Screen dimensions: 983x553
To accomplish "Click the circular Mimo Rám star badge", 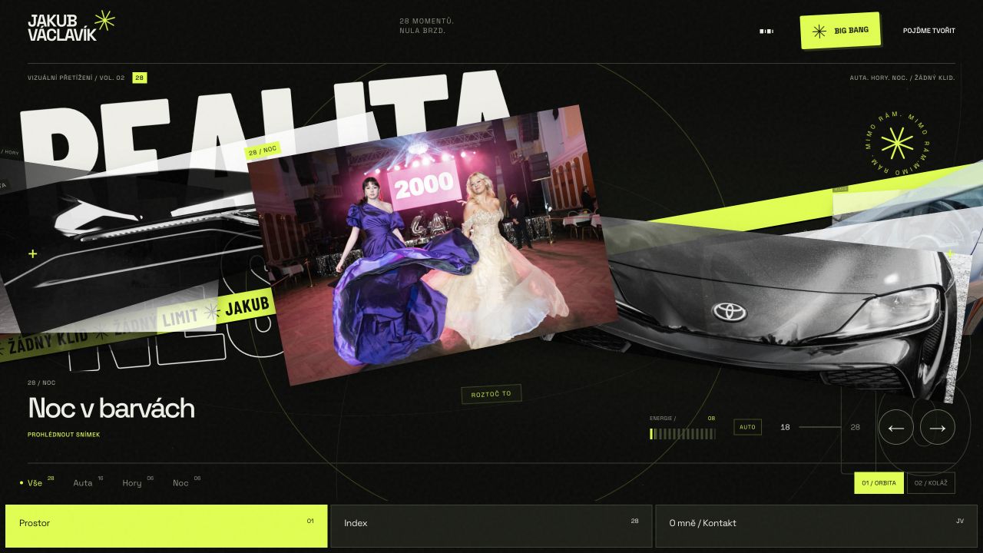I will [897, 143].
